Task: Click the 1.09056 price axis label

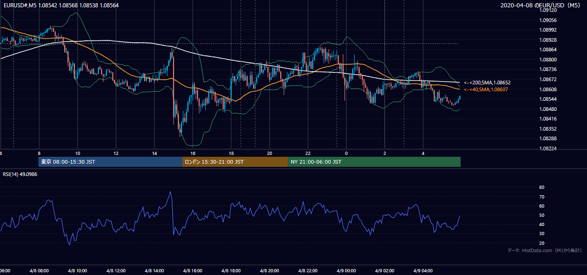Action: tap(548, 20)
